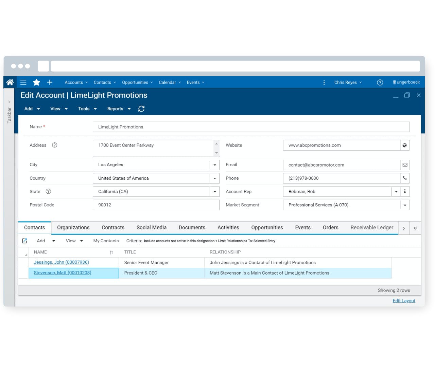Expand the Taskbar side panel arrow
This screenshot has width=435, height=367.
(x=9, y=102)
